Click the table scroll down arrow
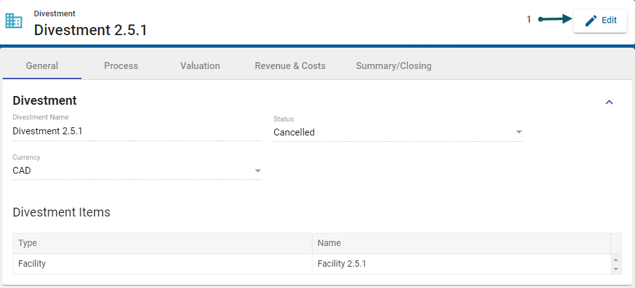The image size is (635, 288). 616,269
